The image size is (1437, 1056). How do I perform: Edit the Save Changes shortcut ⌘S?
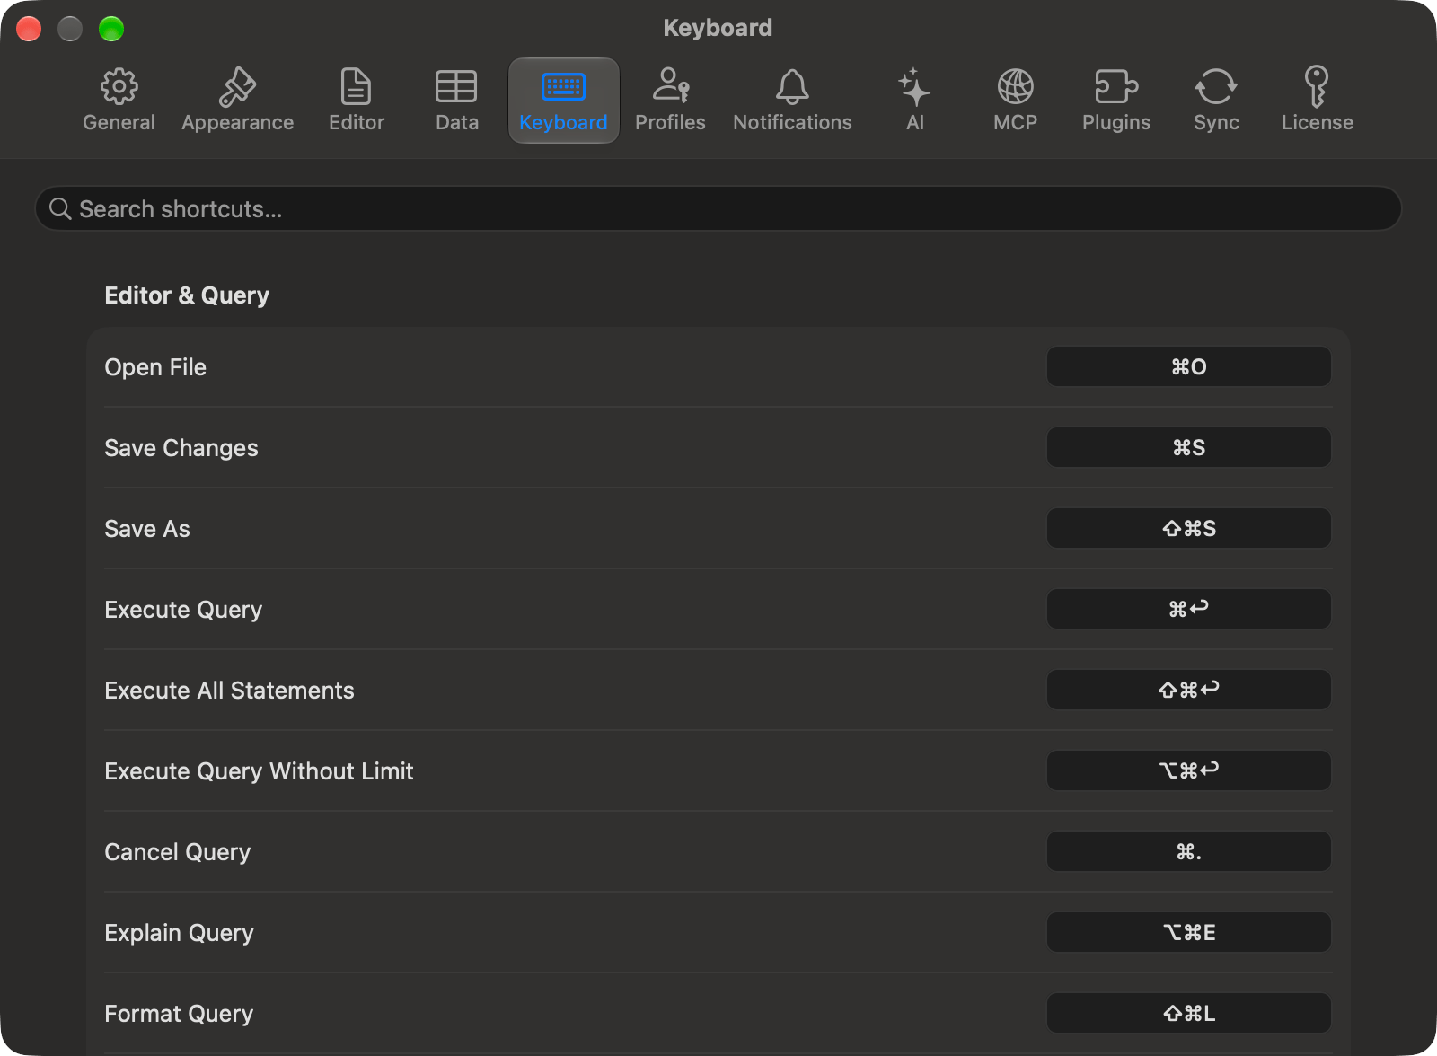(1189, 447)
